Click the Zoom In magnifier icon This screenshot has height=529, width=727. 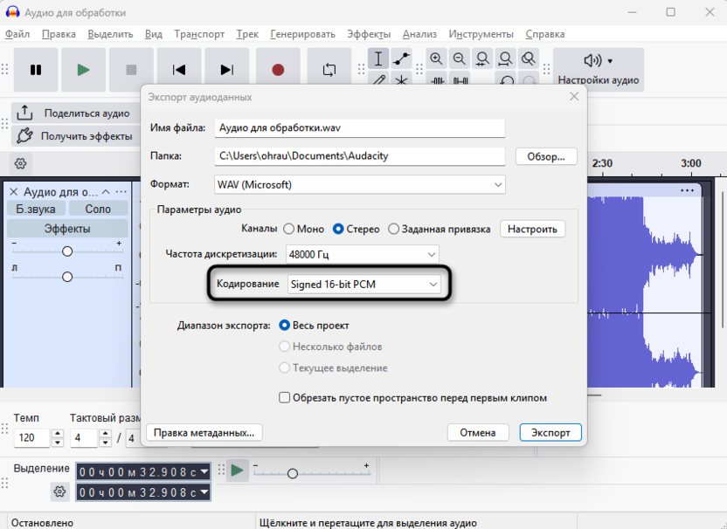point(436,59)
